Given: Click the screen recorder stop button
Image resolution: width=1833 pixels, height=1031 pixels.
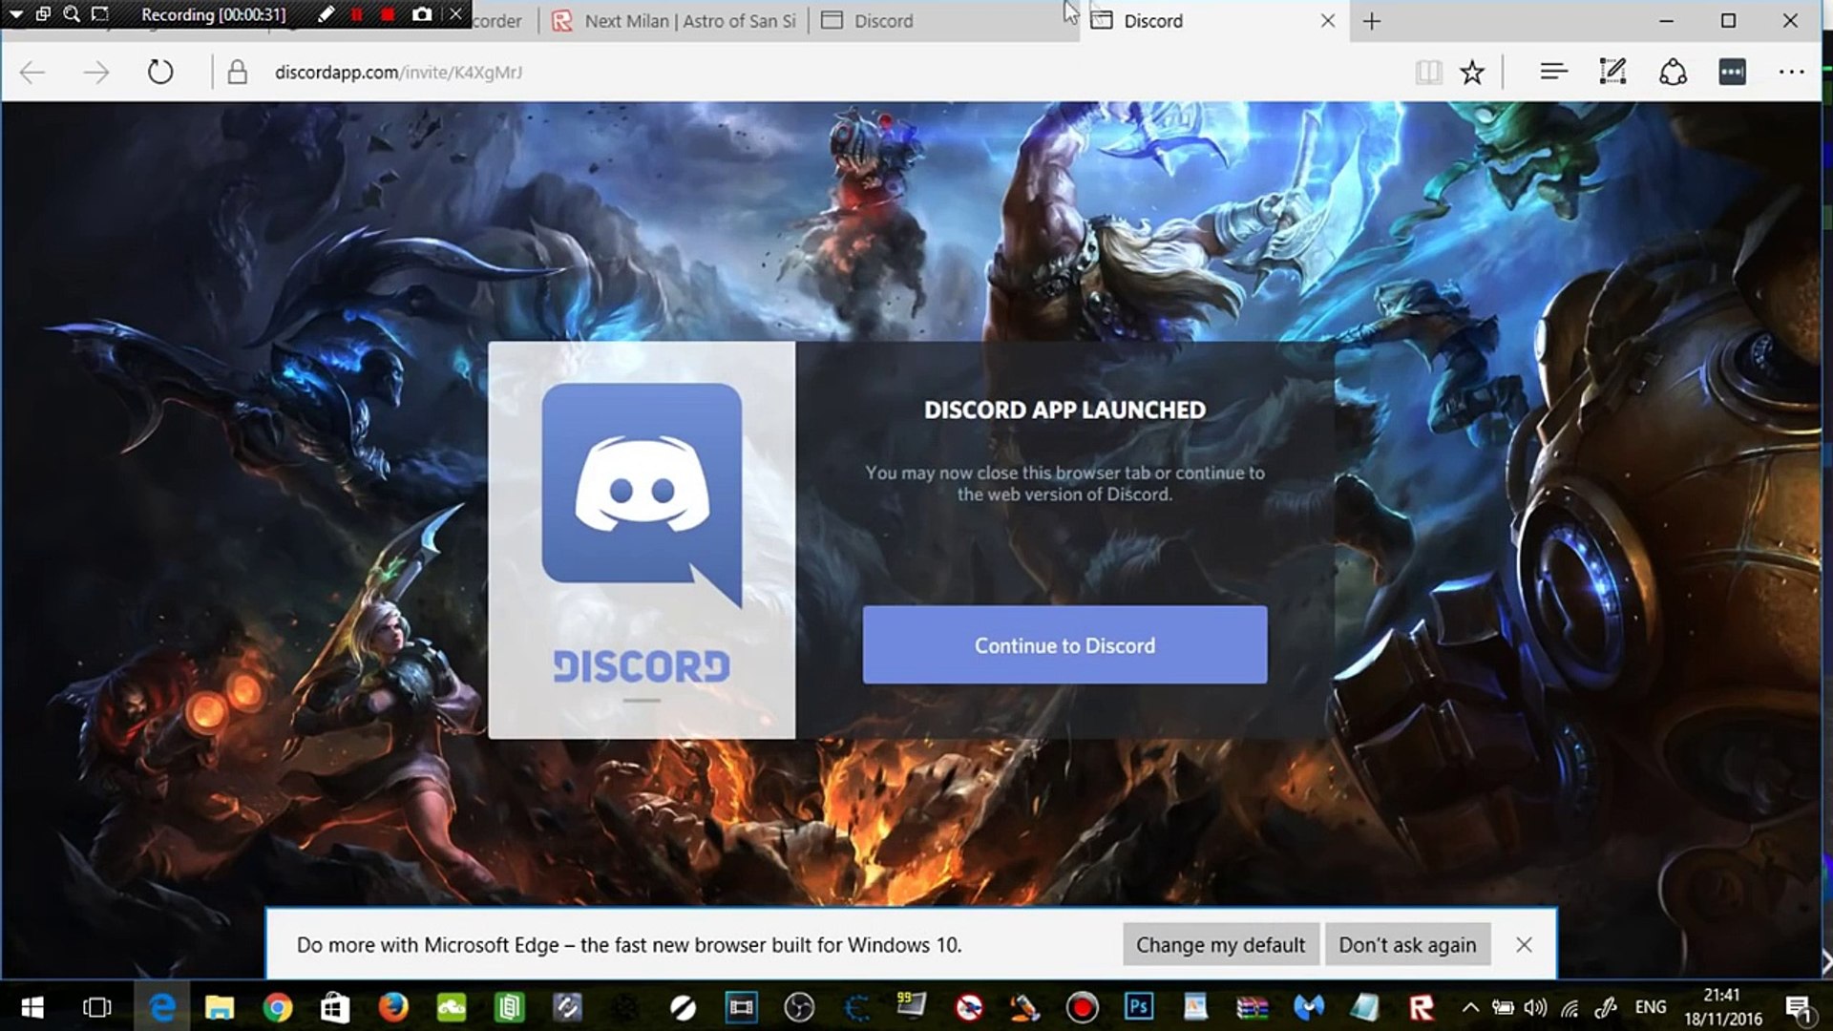Looking at the screenshot, I should (388, 12).
